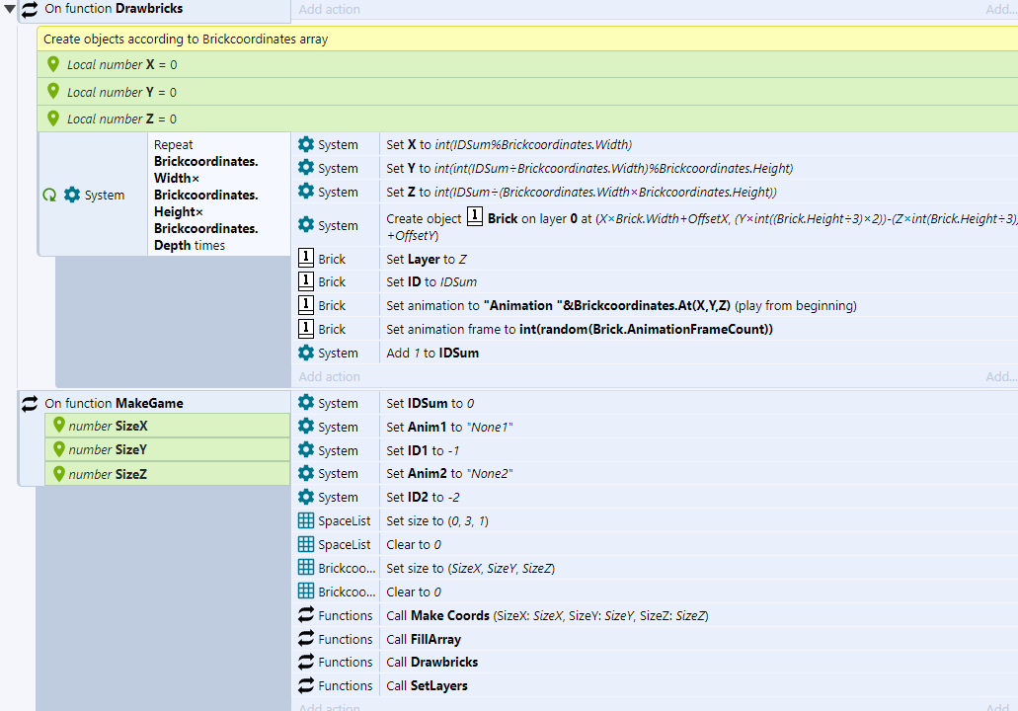Click gear icon of Set X action
The image size is (1018, 711).
(306, 144)
